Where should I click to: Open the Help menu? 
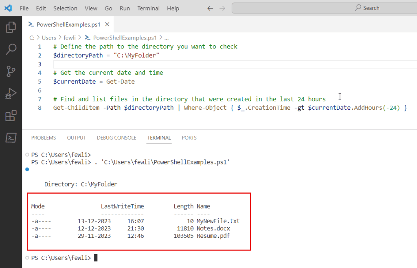(173, 8)
